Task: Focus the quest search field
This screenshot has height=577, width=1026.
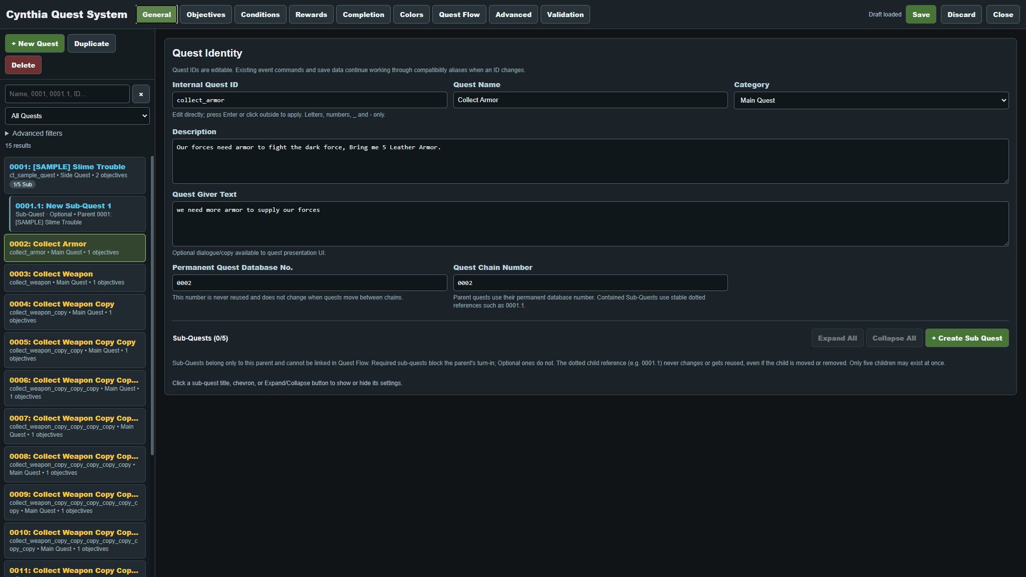Action: tap(67, 94)
